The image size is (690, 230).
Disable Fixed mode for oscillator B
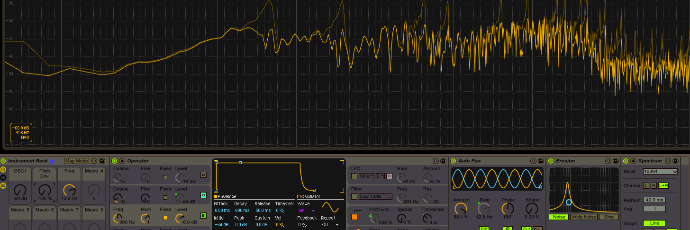(x=165, y=218)
